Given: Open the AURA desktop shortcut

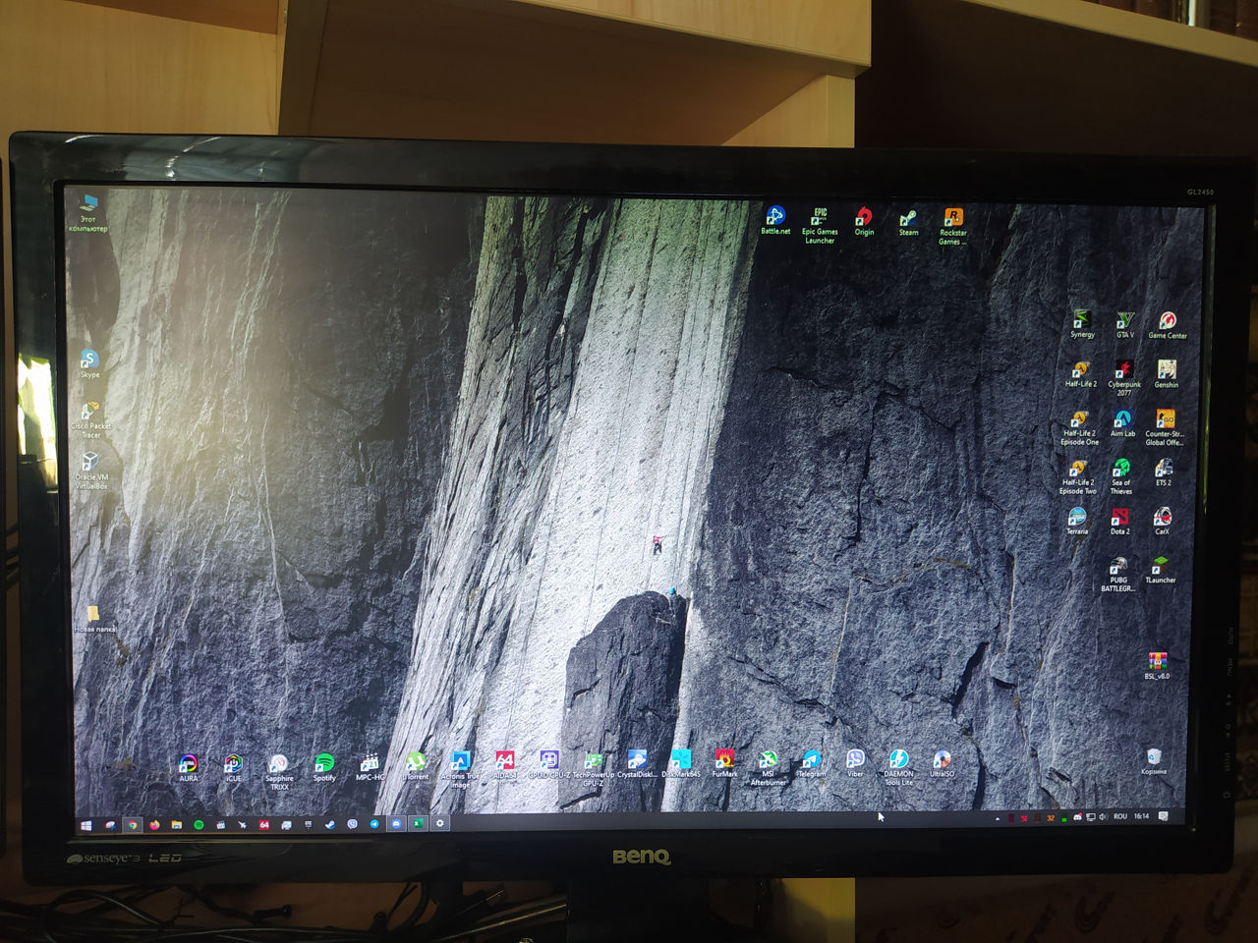Looking at the screenshot, I should click(188, 767).
